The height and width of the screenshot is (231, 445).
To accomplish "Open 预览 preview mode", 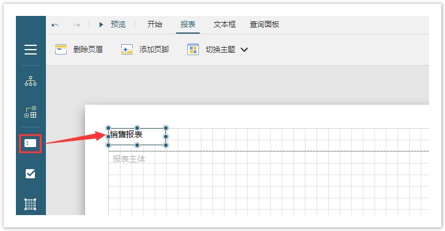I will click(x=118, y=25).
